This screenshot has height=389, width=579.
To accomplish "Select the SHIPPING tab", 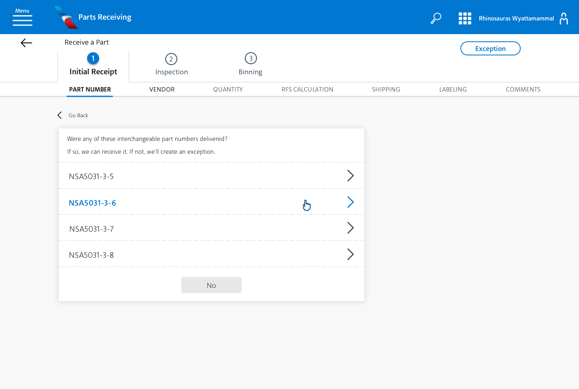I will [x=386, y=90].
